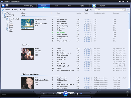
Task: Skip to previous track
Action: tap(59, 94)
